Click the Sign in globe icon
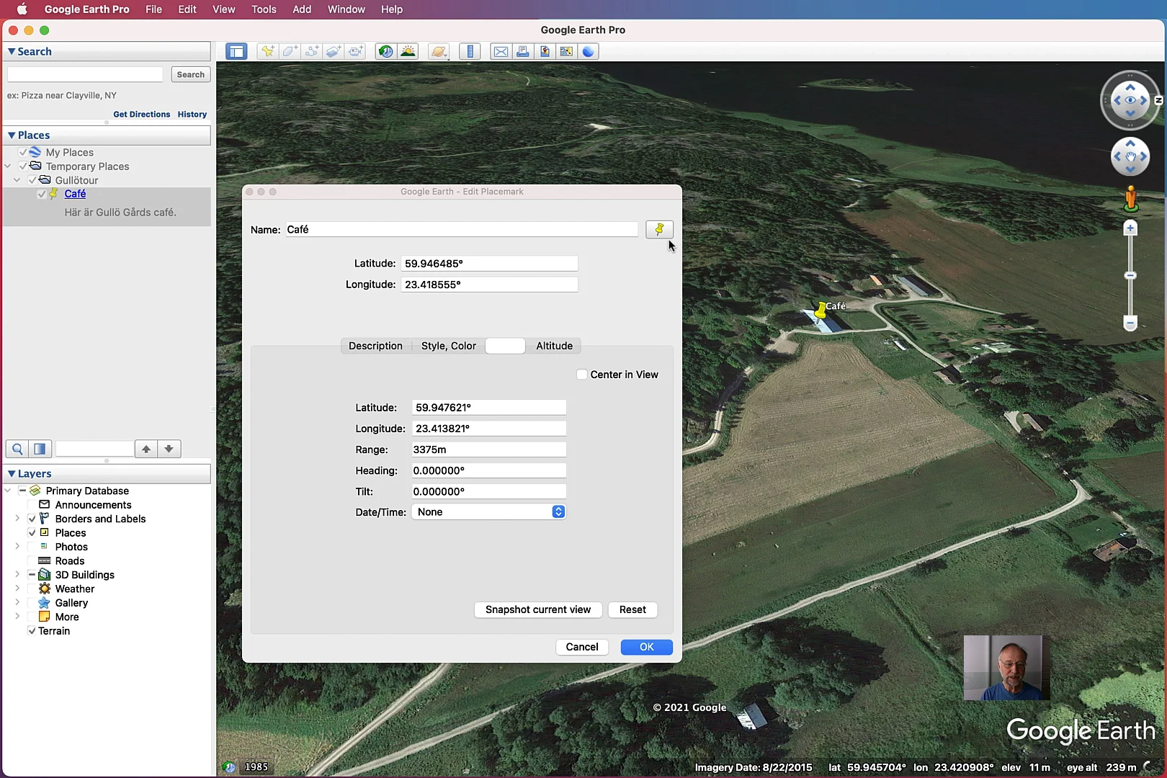Viewport: 1167px width, 778px height. click(x=589, y=51)
